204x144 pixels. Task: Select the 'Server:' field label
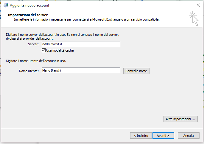coord(33,44)
